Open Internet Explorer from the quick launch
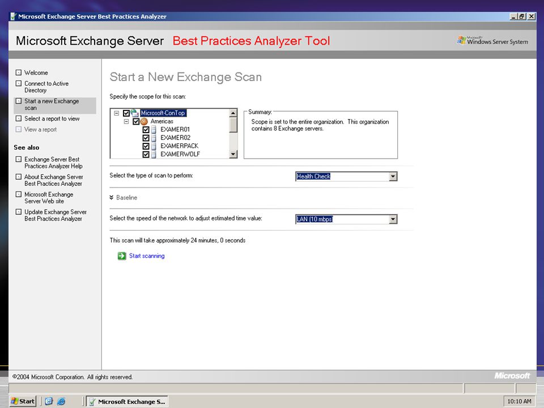 [61, 401]
